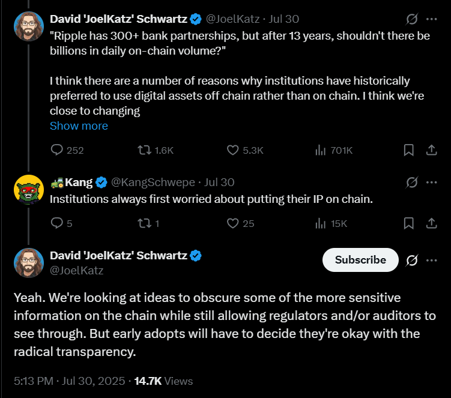The image size is (451, 398).
Task: Repost Kang's post
Action: pos(145,223)
